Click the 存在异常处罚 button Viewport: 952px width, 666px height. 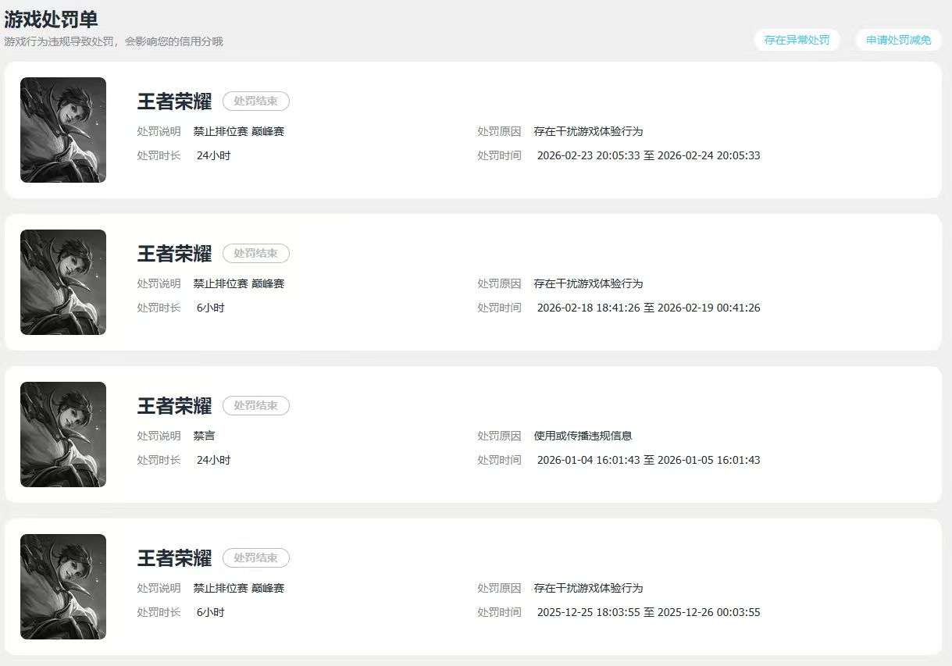(797, 40)
